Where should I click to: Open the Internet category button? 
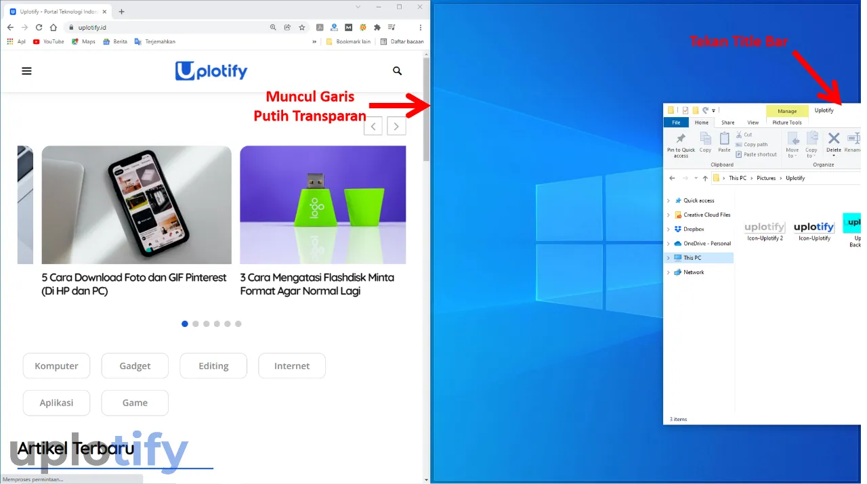(x=292, y=366)
